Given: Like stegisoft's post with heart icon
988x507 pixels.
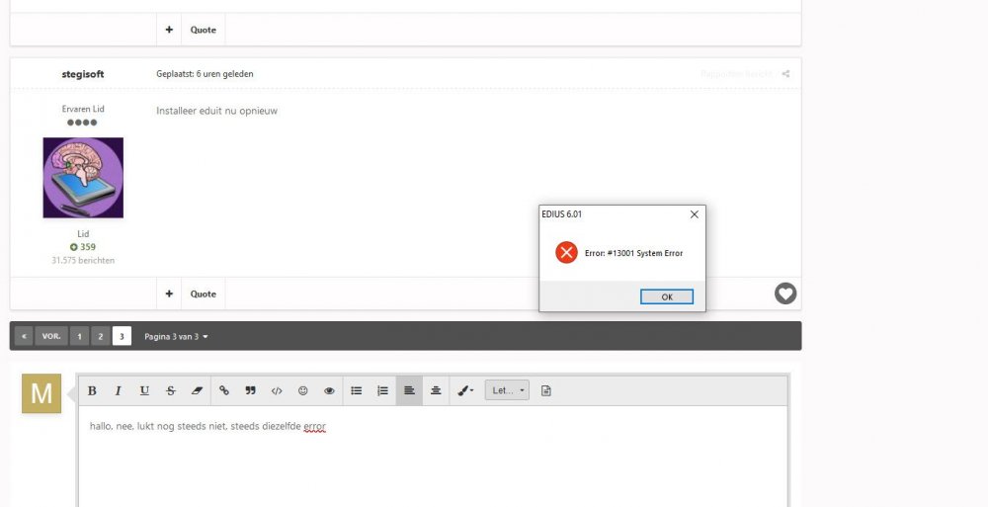Looking at the screenshot, I should pyautogui.click(x=785, y=294).
